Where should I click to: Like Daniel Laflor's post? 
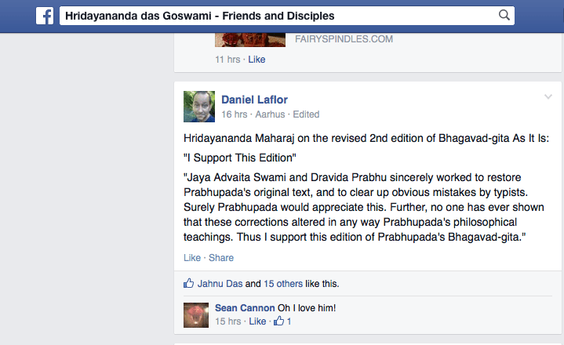[191, 258]
